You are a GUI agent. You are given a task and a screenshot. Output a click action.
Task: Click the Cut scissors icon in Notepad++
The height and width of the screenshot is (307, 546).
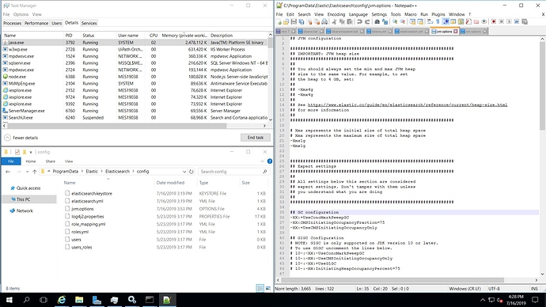(334, 21)
